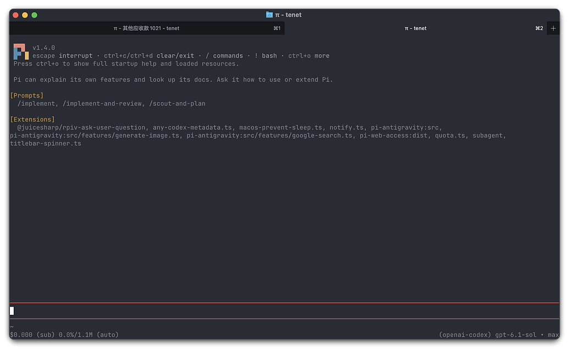Click version text 'v1.4.0'
Screen dimensions: 569x351
[43, 48]
